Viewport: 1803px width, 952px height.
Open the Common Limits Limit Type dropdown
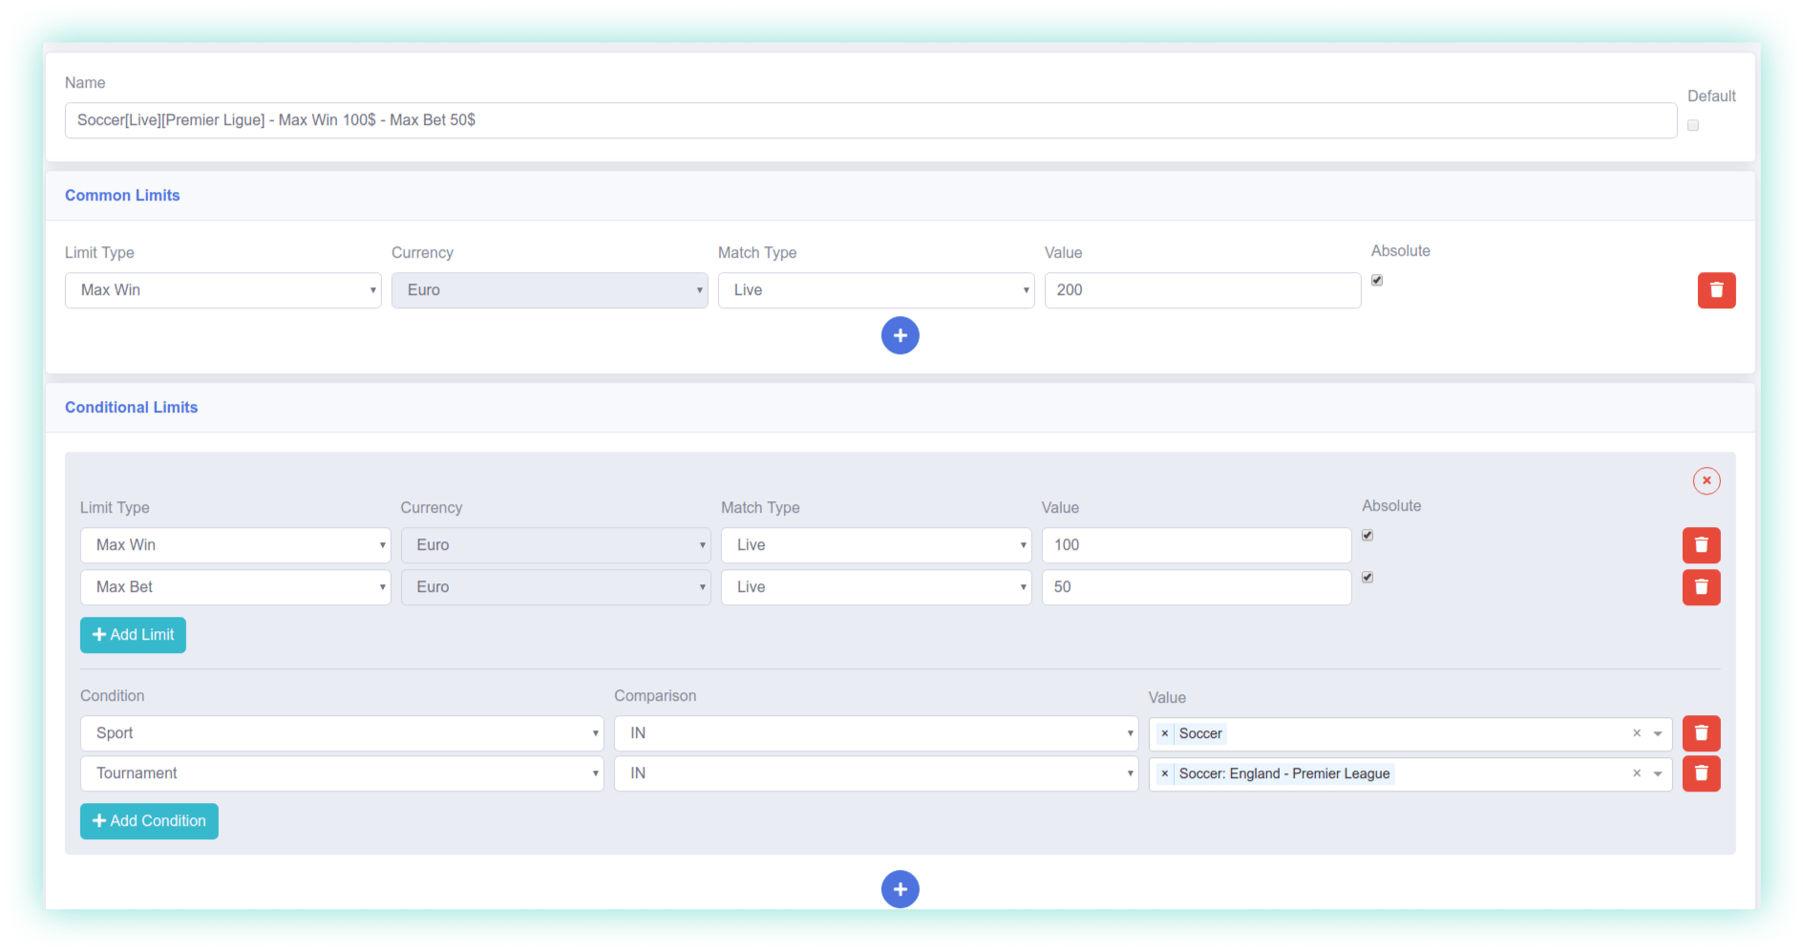pyautogui.click(x=223, y=290)
